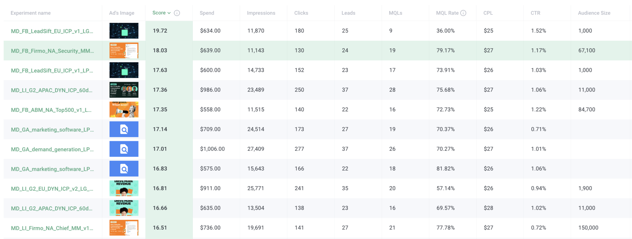The width and height of the screenshot is (632, 239).
Task: Click the blue search ad icon for MD_GA_demand_generation
Action: point(124,149)
